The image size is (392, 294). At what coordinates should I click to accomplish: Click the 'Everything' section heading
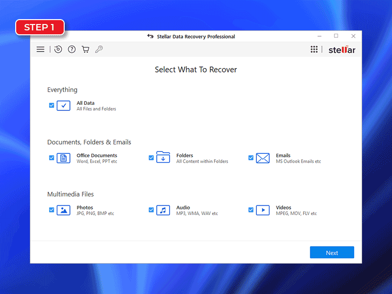click(x=62, y=90)
